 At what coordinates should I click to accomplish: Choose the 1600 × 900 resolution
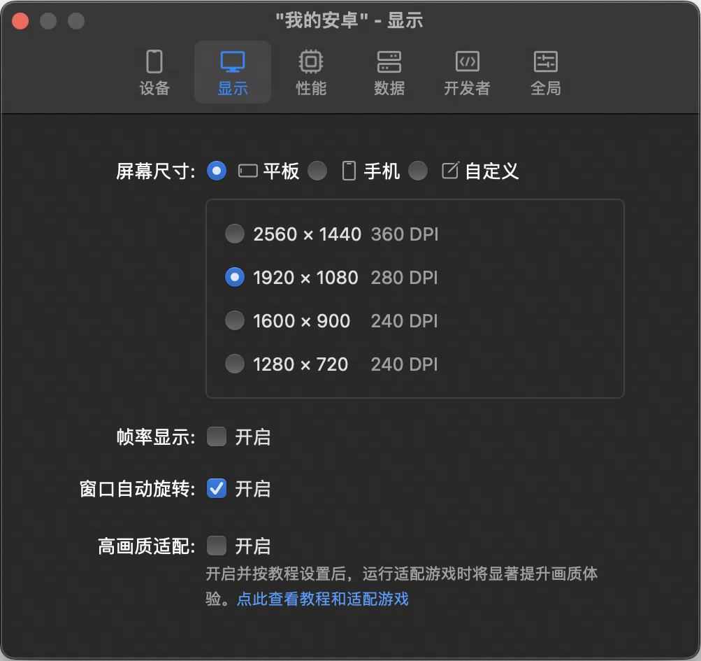coord(235,321)
